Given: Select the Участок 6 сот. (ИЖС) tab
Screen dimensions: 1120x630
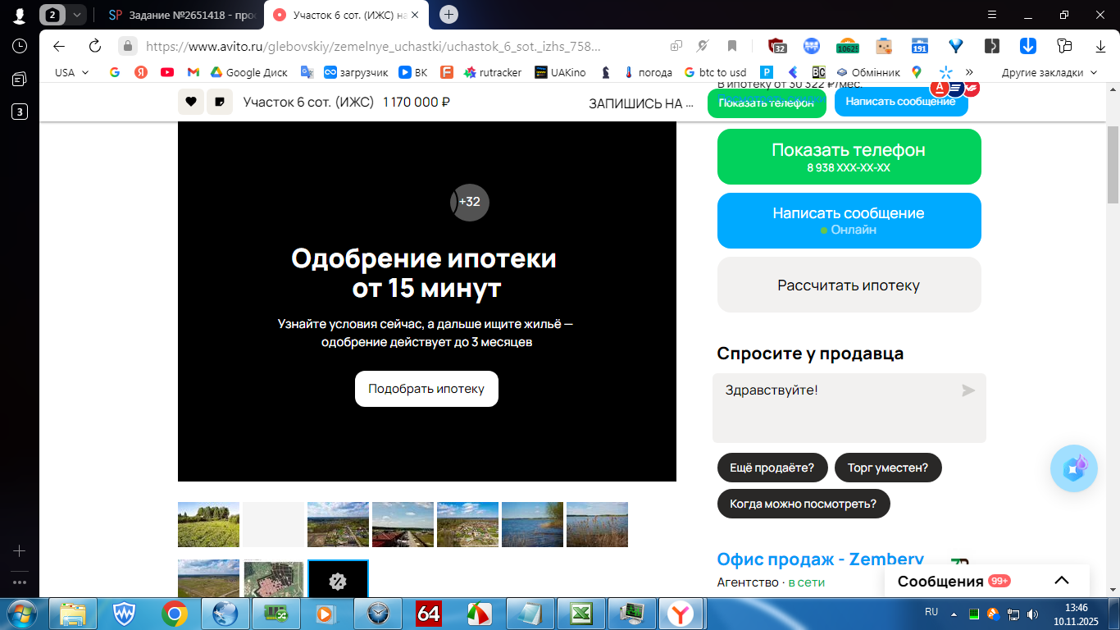Looking at the screenshot, I should coord(344,15).
